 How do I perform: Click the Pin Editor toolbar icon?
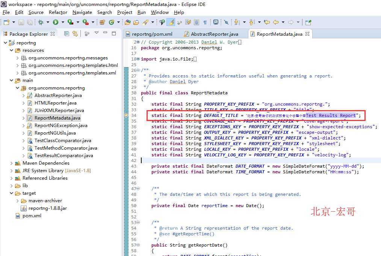[x=308, y=22]
